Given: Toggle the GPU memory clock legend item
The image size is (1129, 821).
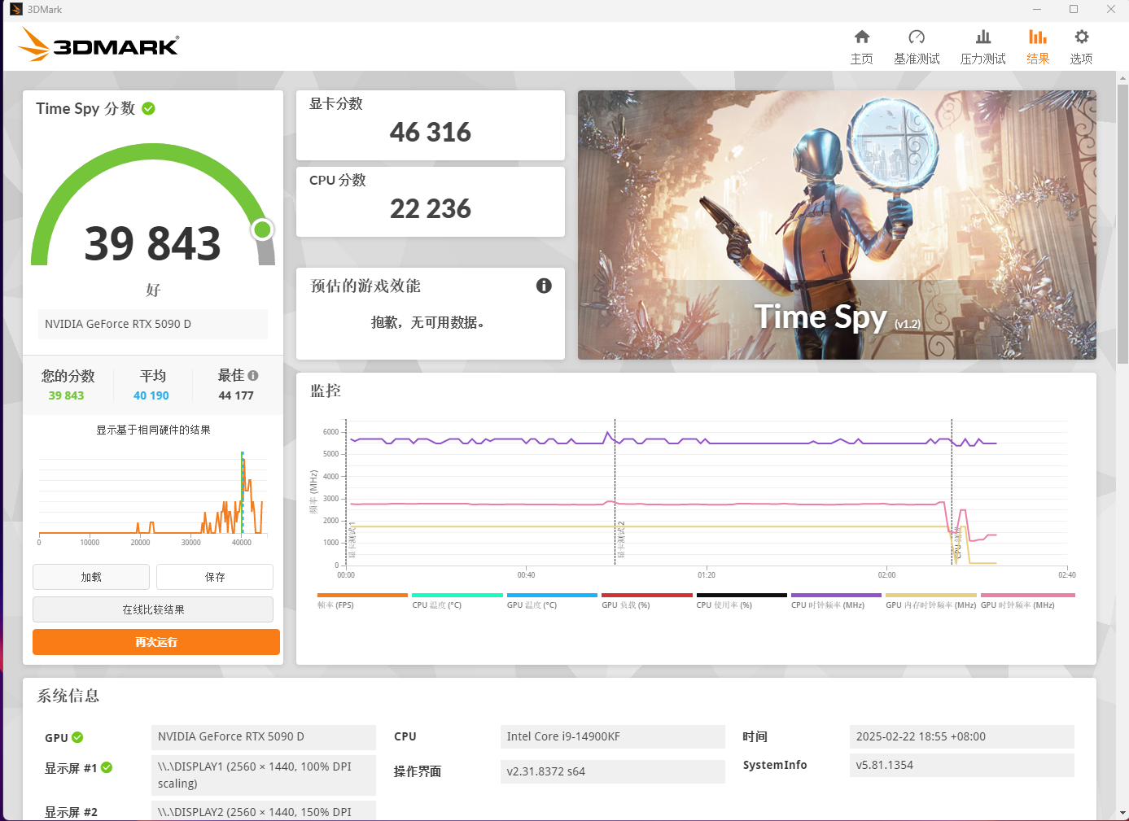Looking at the screenshot, I should point(931,601).
